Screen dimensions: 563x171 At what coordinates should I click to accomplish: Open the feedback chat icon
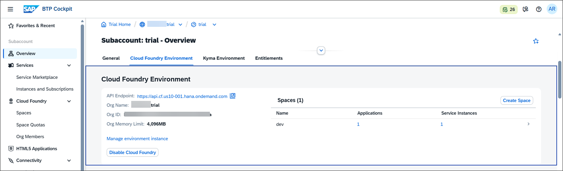click(526, 9)
